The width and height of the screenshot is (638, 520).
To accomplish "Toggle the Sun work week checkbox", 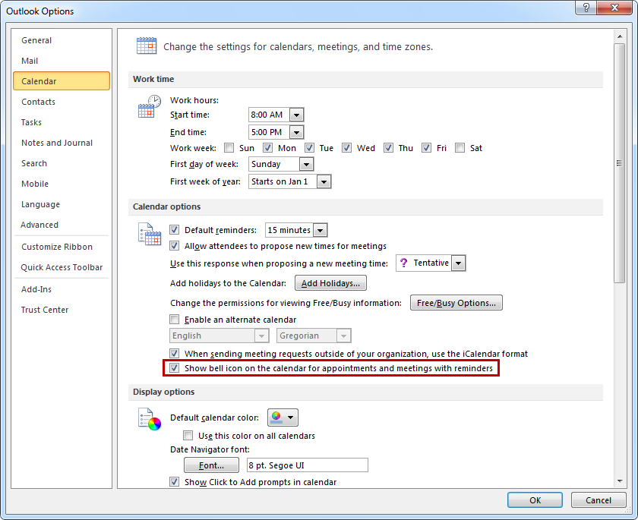I will click(229, 147).
